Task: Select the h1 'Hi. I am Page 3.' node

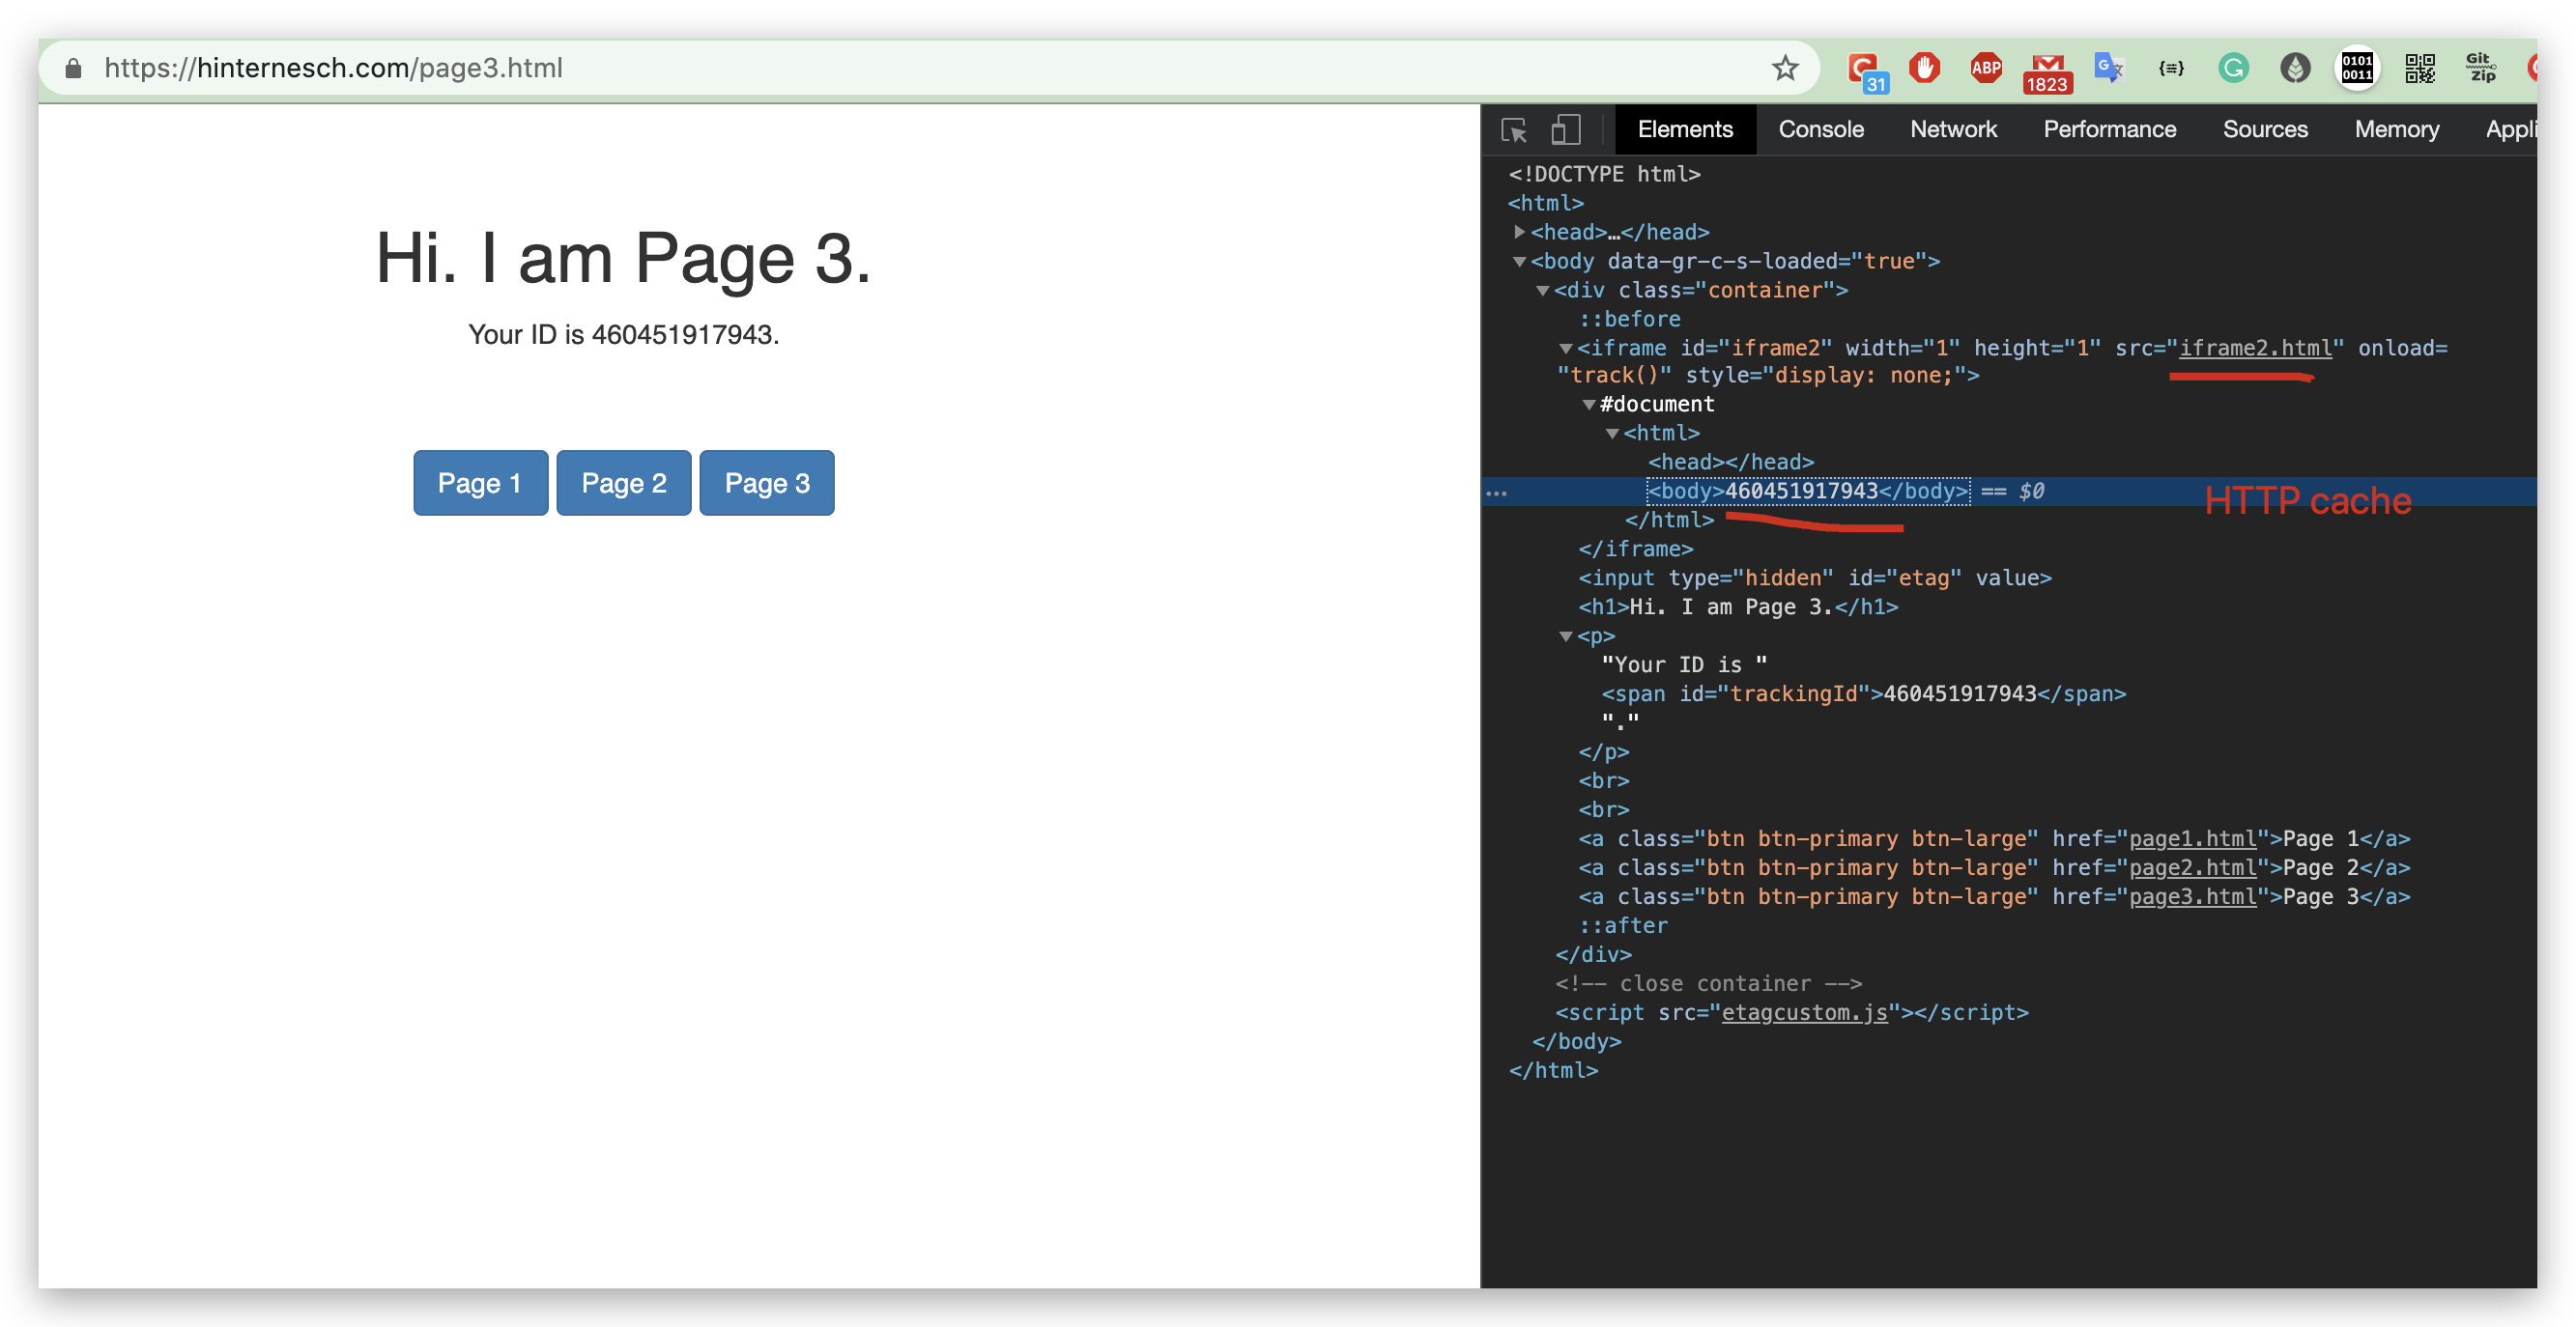Action: 1738,607
